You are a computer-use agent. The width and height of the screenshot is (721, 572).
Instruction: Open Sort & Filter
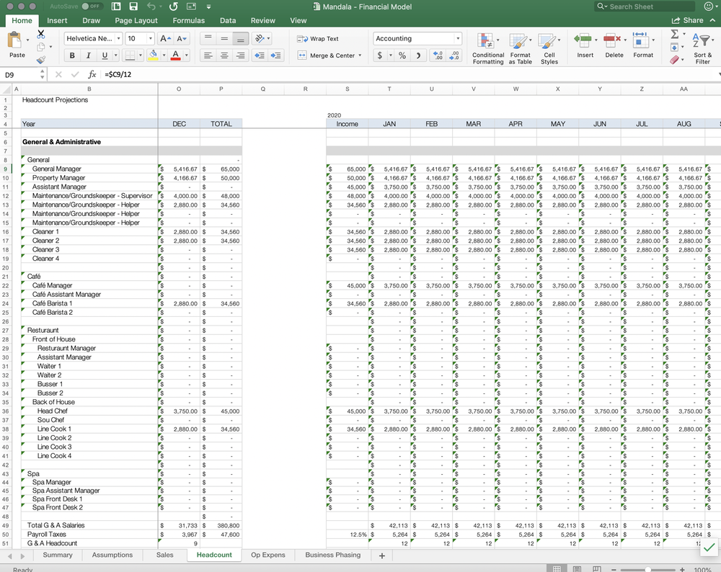[x=702, y=48]
